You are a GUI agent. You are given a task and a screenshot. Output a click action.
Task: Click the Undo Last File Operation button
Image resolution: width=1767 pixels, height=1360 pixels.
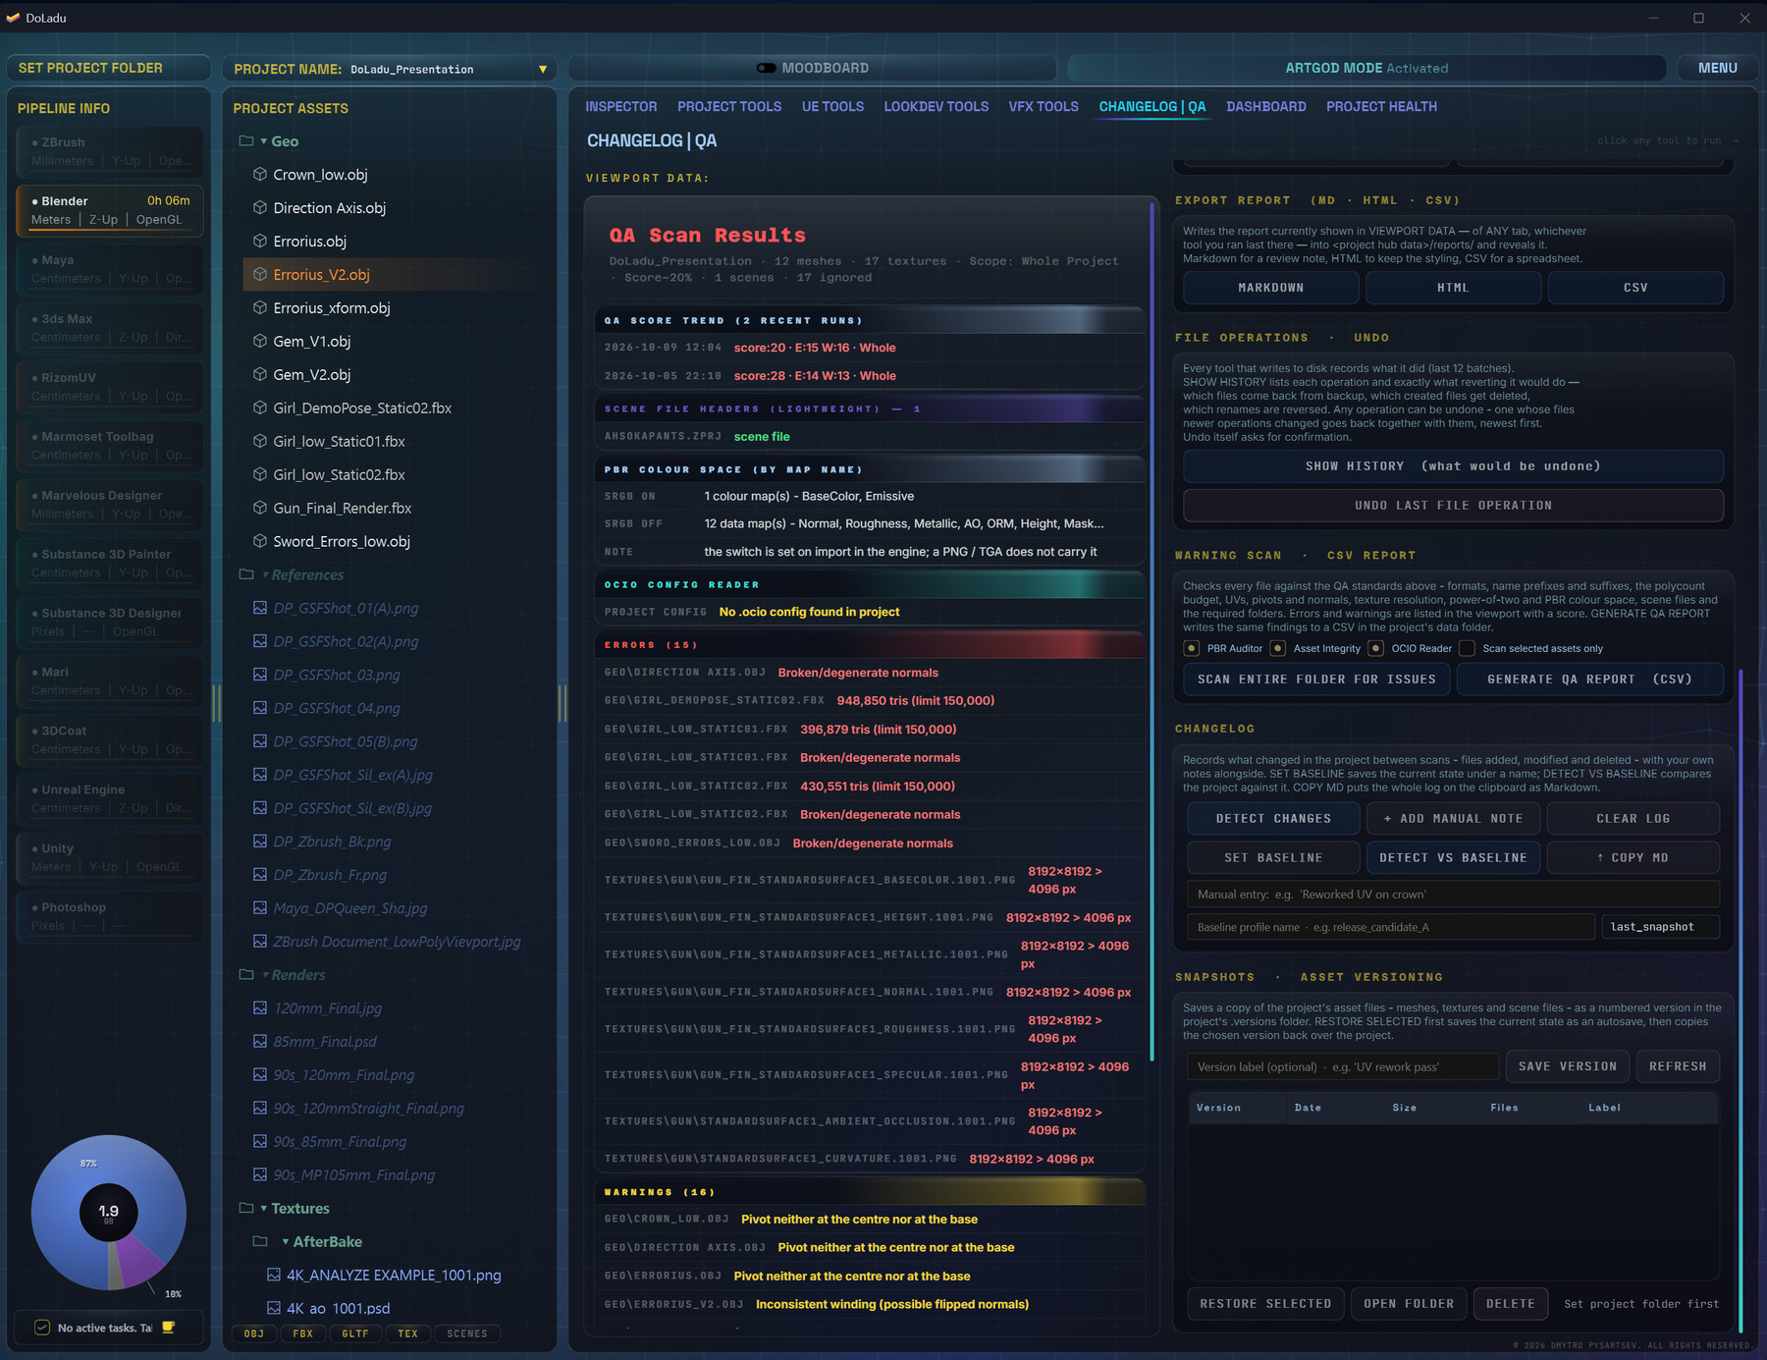1453,506
